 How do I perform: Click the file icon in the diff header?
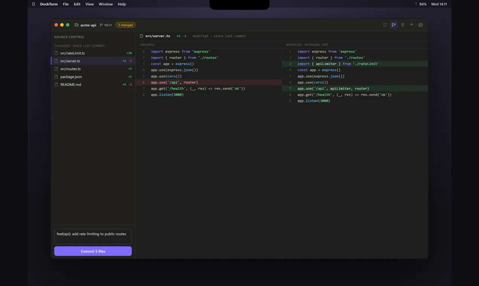coord(141,36)
